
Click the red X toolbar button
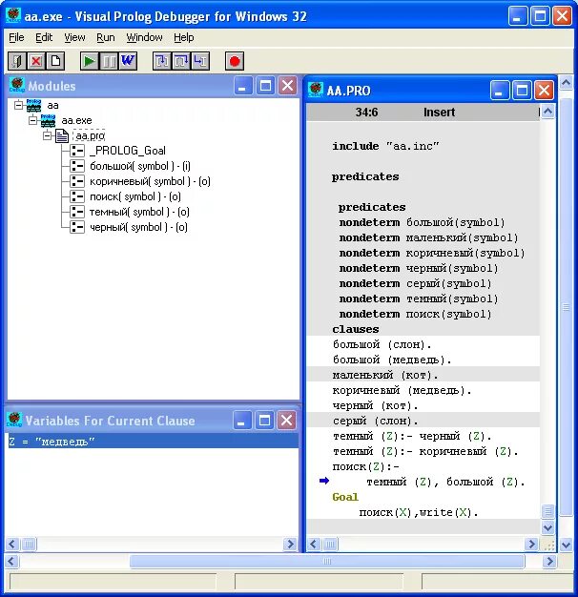pyautogui.click(x=36, y=61)
